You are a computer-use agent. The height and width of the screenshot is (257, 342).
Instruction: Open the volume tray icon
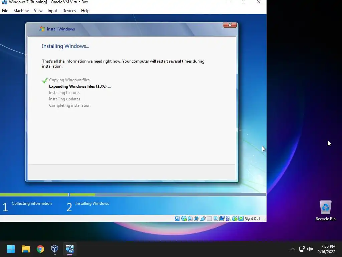[x=310, y=249]
